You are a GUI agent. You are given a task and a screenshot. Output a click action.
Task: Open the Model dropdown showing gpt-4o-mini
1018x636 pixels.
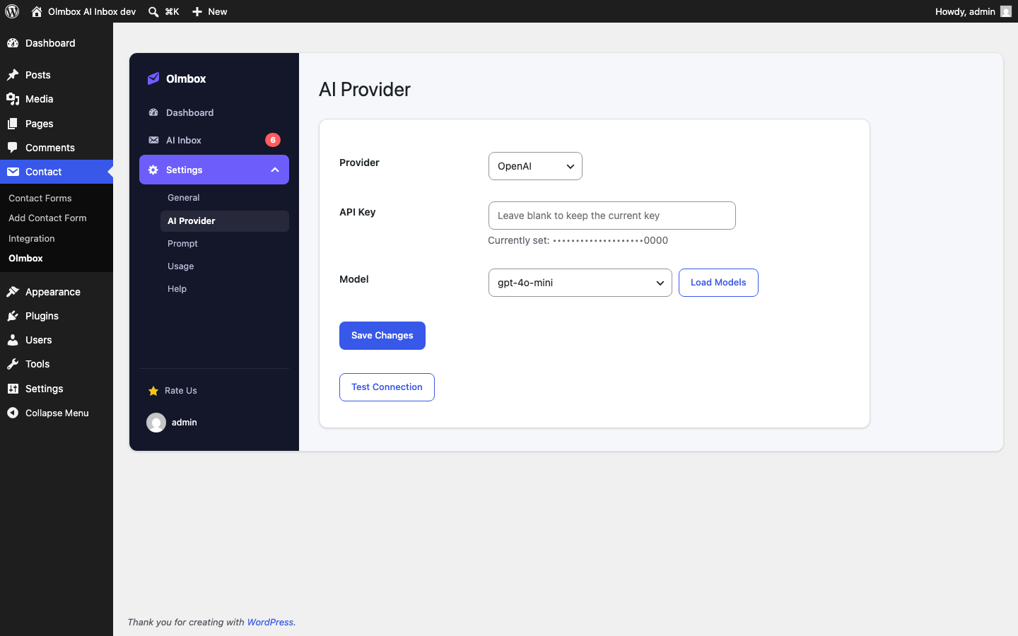[580, 283]
